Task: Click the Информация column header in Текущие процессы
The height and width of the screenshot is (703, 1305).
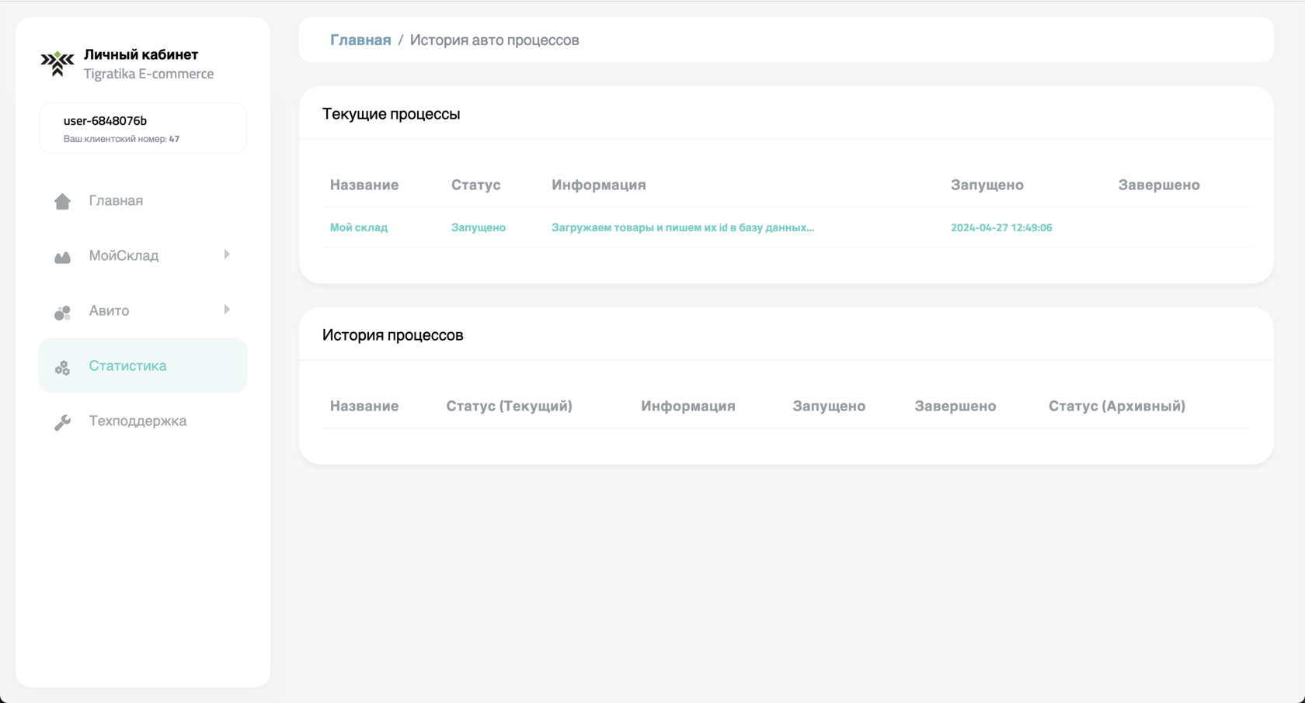Action: [x=599, y=185]
